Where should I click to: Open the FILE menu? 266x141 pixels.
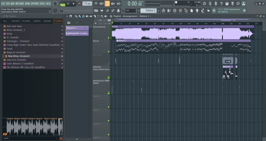coord(3,3)
